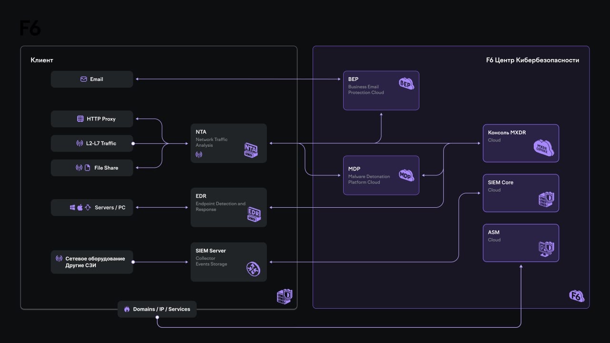The height and width of the screenshot is (343, 610).
Task: Click the "Network Traffic Analysis" description
Action: click(x=212, y=142)
